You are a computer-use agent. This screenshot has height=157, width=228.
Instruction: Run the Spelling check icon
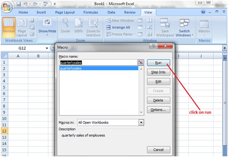point(45,4)
